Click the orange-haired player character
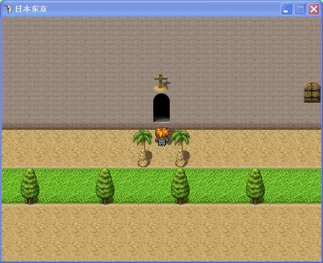This screenshot has height=263, width=323. point(162,137)
